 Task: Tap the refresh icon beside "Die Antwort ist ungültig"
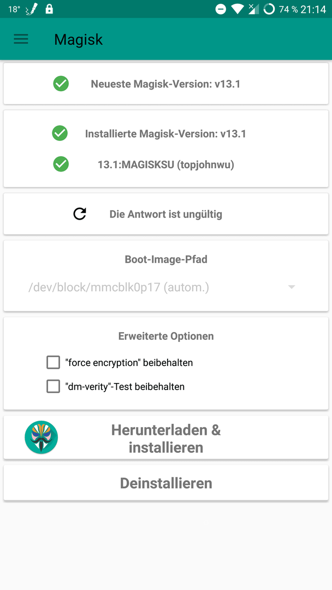(80, 214)
